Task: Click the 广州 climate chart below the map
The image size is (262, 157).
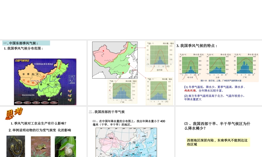Action: 122,91
